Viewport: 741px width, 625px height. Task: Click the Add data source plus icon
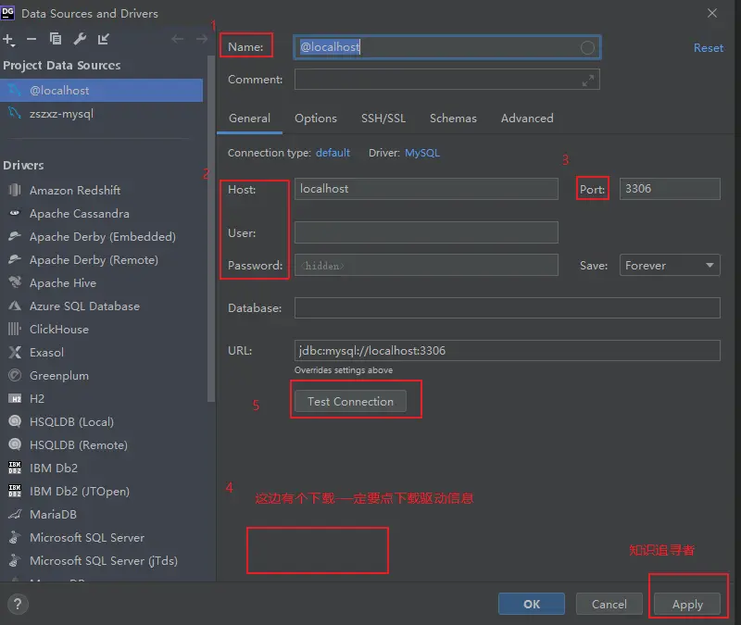pyautogui.click(x=9, y=39)
